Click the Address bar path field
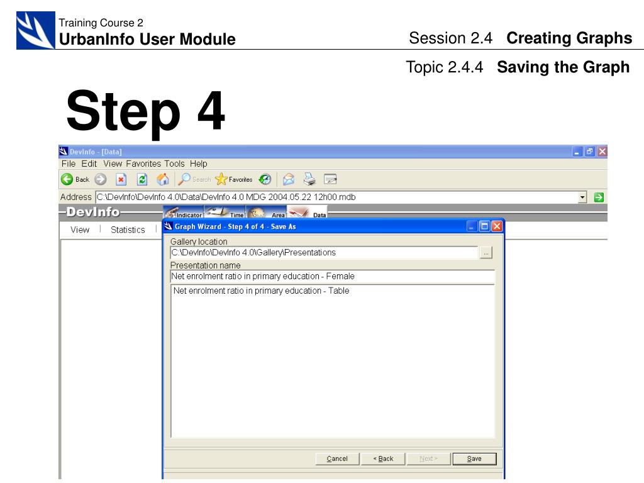 (337, 197)
